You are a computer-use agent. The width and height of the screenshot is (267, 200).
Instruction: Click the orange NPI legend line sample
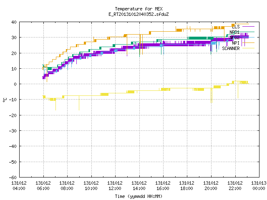[x=248, y=42]
